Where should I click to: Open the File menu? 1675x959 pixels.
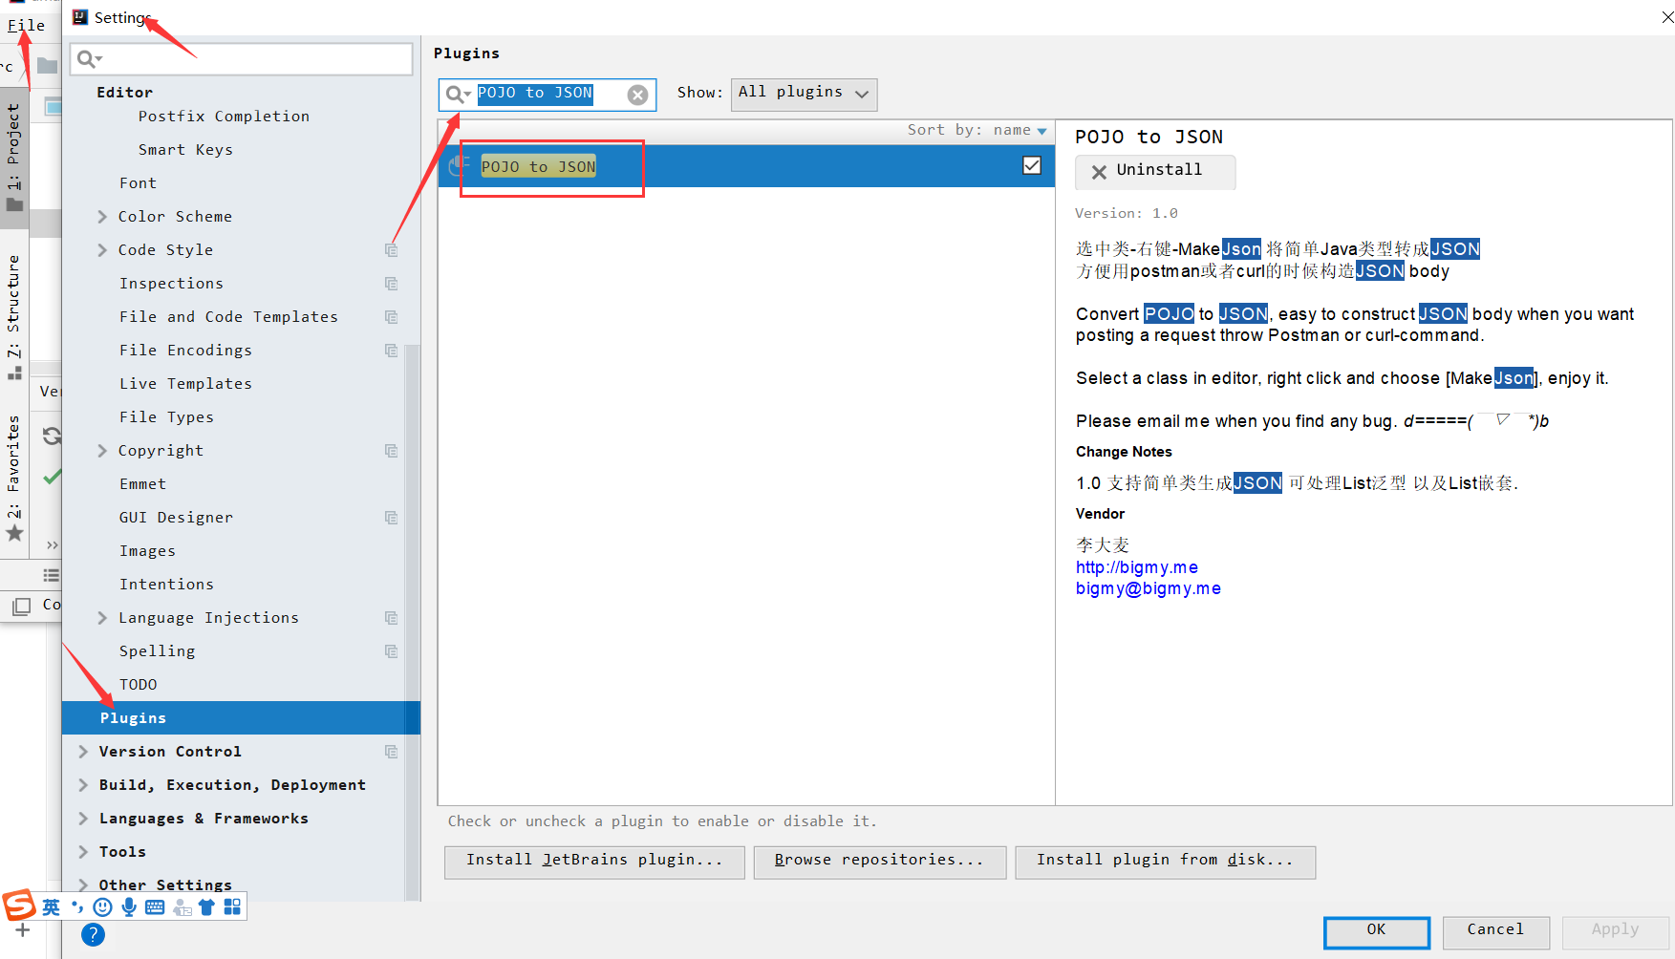click(x=26, y=25)
